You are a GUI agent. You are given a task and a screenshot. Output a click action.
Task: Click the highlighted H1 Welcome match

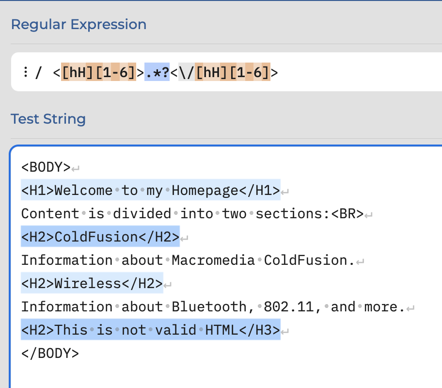click(x=151, y=190)
